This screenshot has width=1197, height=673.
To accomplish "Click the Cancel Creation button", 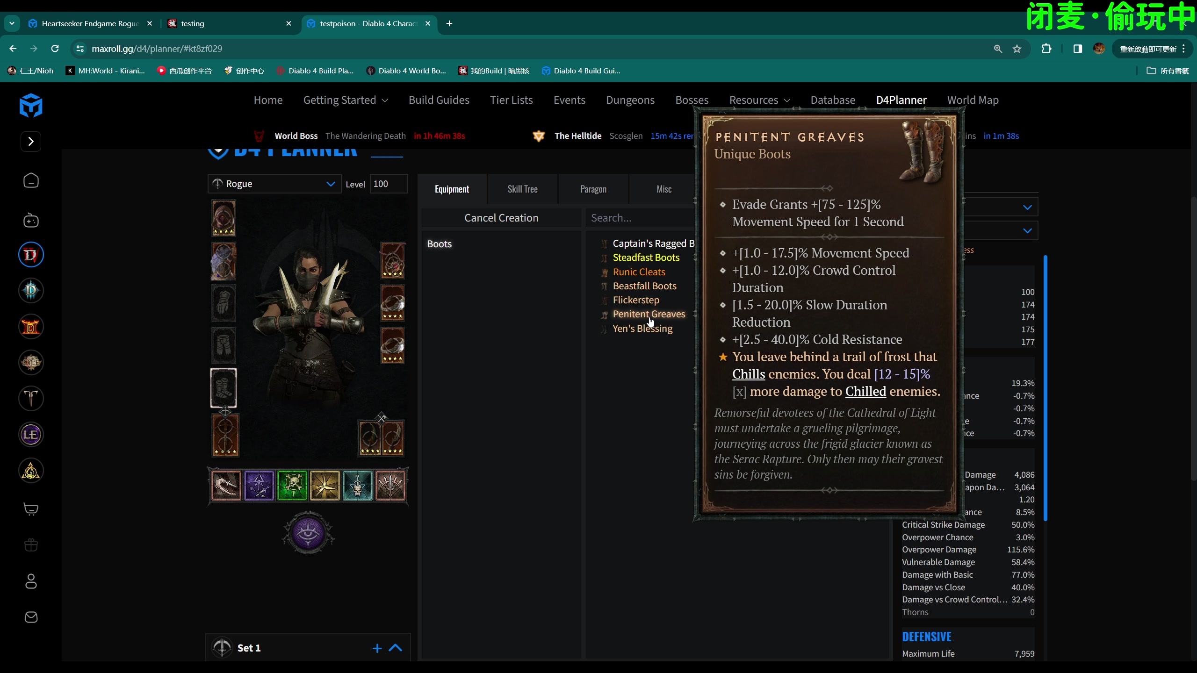I will (x=501, y=218).
